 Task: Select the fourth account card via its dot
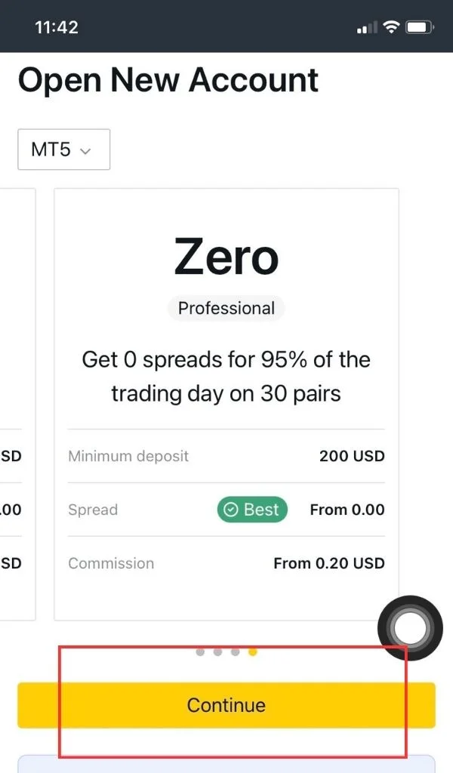(x=253, y=651)
